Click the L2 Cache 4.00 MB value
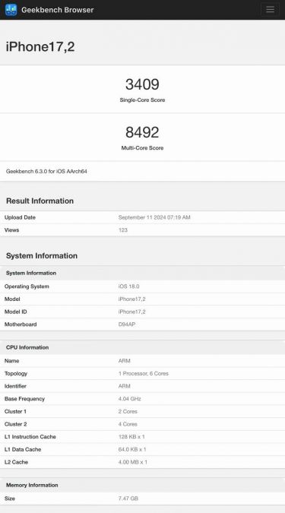 pyautogui.click(x=132, y=462)
